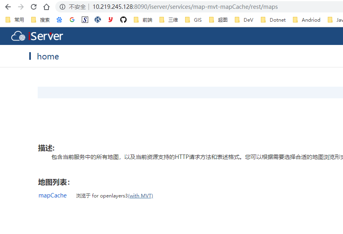Open the DeV bookmarks folder

(244, 20)
